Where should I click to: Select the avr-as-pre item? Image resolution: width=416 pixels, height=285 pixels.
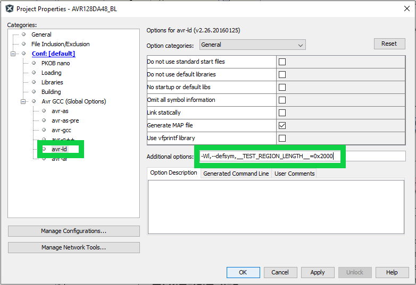(65, 120)
